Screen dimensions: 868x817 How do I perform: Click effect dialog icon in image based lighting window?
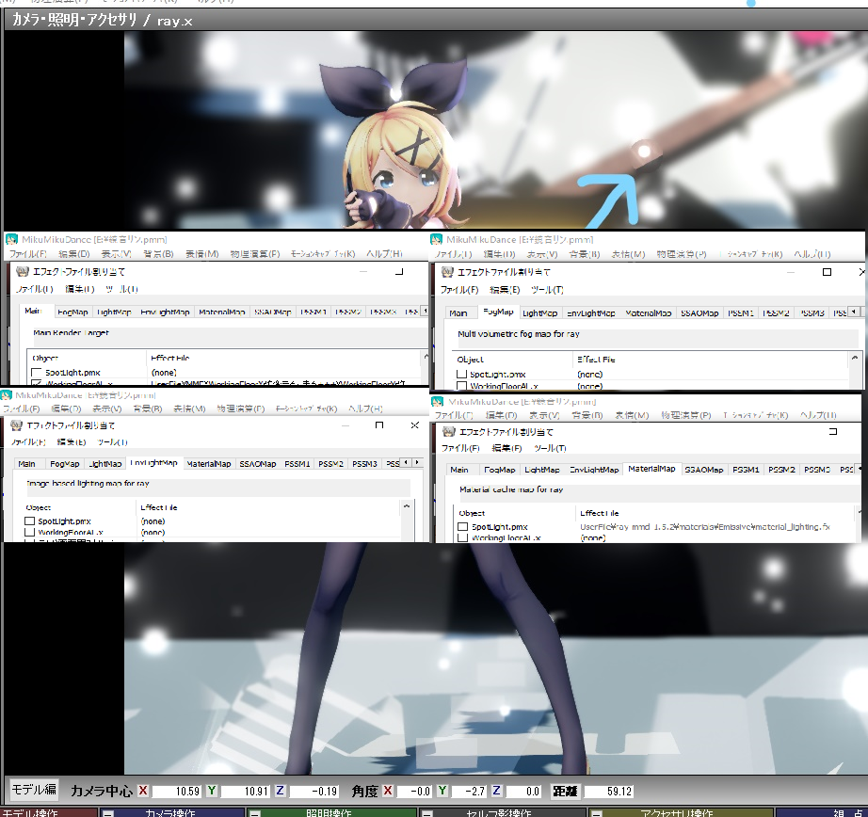(17, 425)
